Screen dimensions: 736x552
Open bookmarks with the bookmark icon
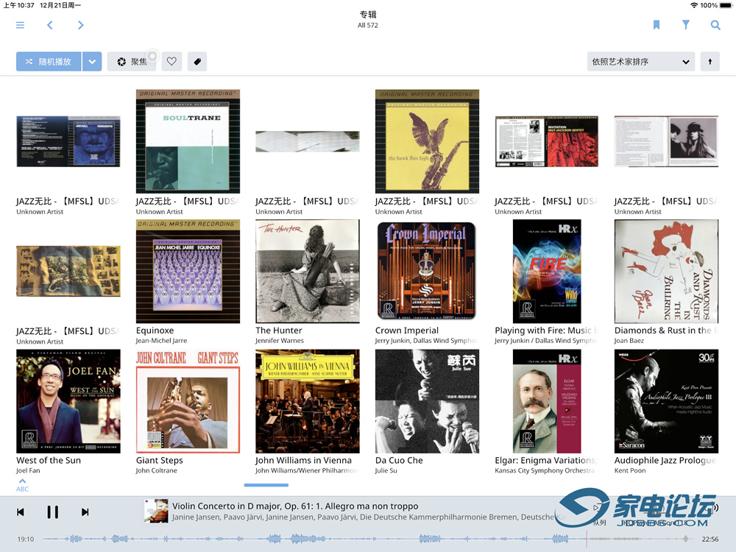[657, 25]
